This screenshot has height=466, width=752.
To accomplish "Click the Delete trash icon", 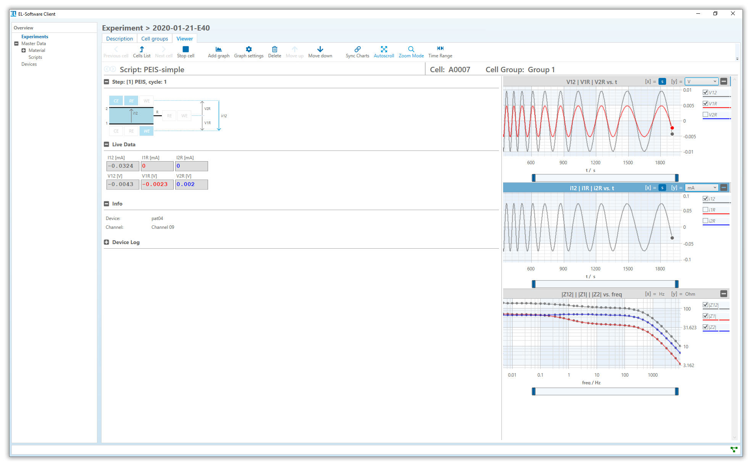I will [274, 49].
